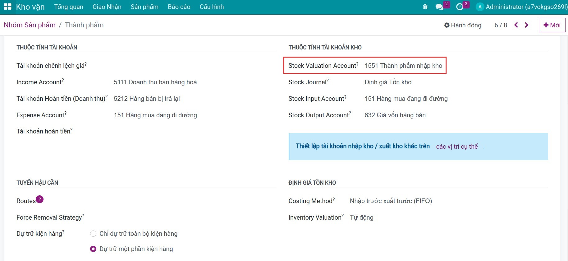Screen dimensions: 568x261
Task: Open the apps grid home menu icon
Action: point(7,7)
